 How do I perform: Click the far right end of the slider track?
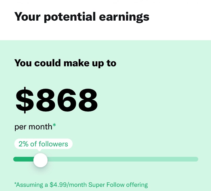coord(197,159)
